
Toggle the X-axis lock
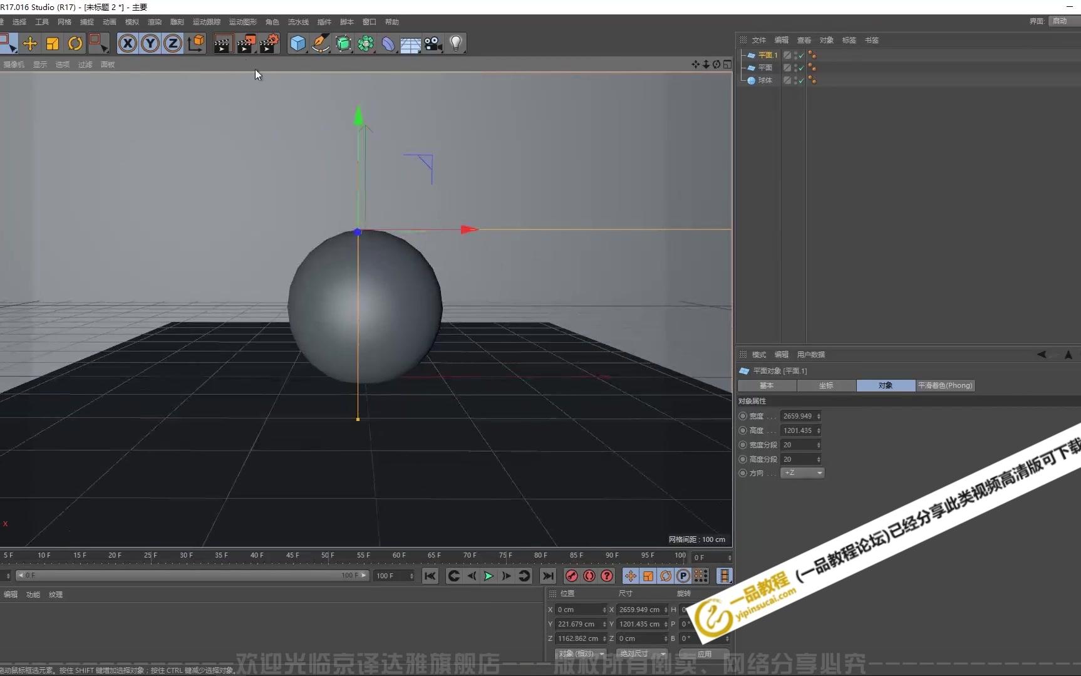[128, 43]
